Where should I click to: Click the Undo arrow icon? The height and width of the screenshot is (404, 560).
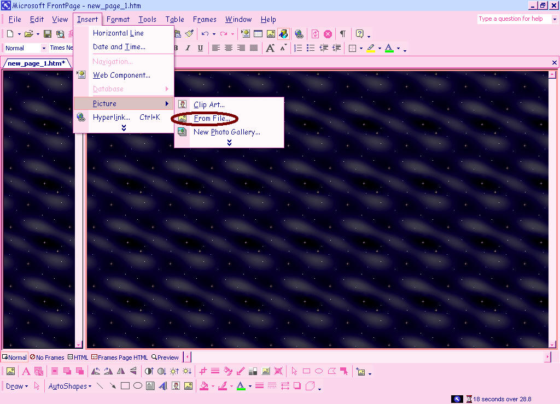point(205,33)
